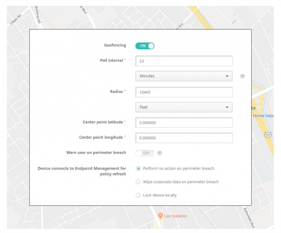The width and height of the screenshot is (281, 233).
Task: Open the Feet radius unit dropdown
Action: coord(184,107)
